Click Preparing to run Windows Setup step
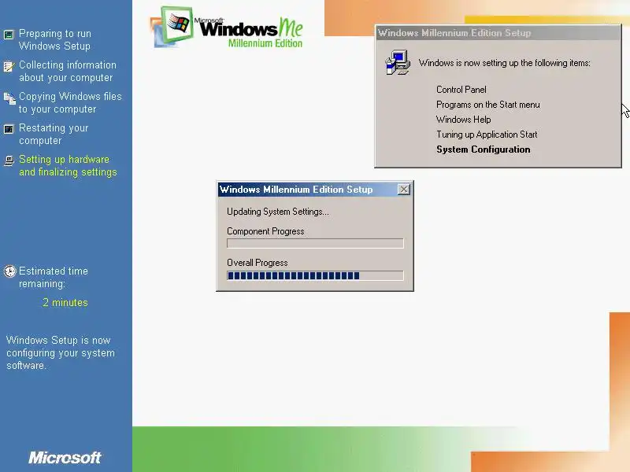This screenshot has width=630, height=472. pyautogui.click(x=55, y=39)
